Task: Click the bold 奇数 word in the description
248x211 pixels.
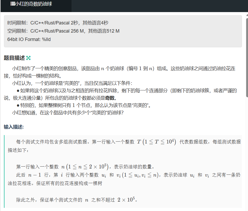Action: pos(110,98)
